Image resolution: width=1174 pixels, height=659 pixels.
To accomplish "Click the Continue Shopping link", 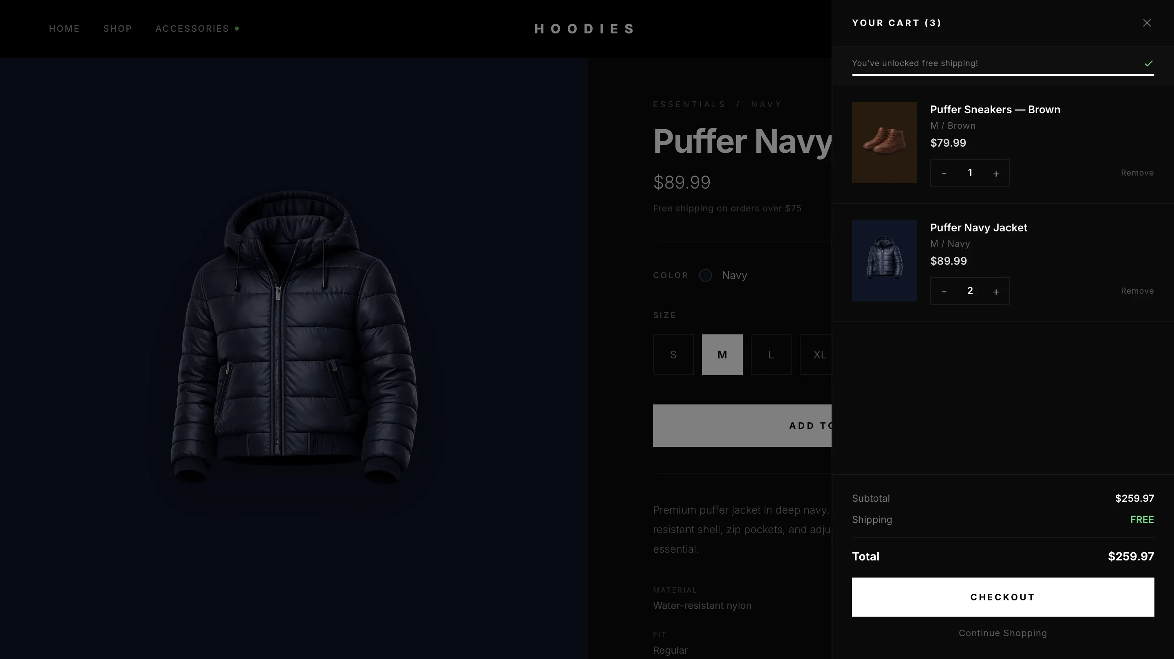I will tap(1003, 633).
